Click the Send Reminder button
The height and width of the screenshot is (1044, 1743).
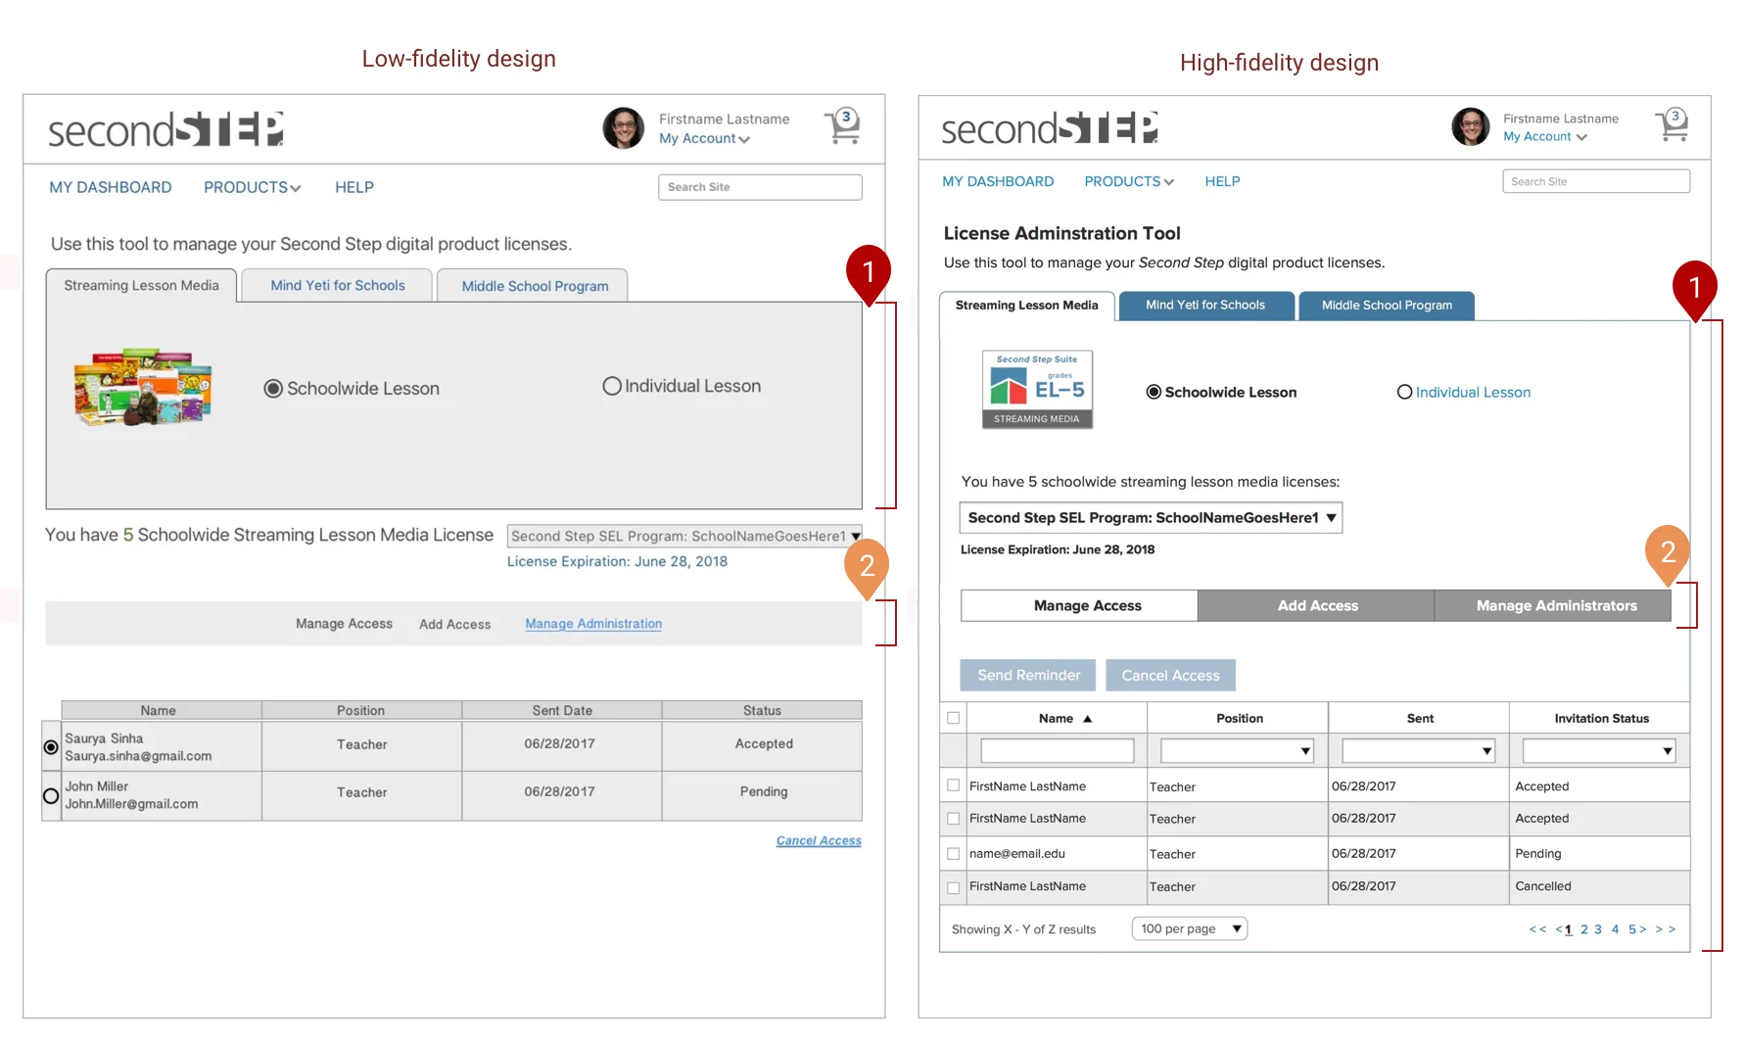pyautogui.click(x=1028, y=675)
